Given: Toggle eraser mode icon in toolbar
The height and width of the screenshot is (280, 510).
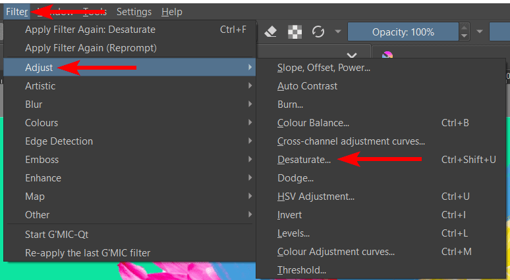Looking at the screenshot, I should pyautogui.click(x=271, y=32).
